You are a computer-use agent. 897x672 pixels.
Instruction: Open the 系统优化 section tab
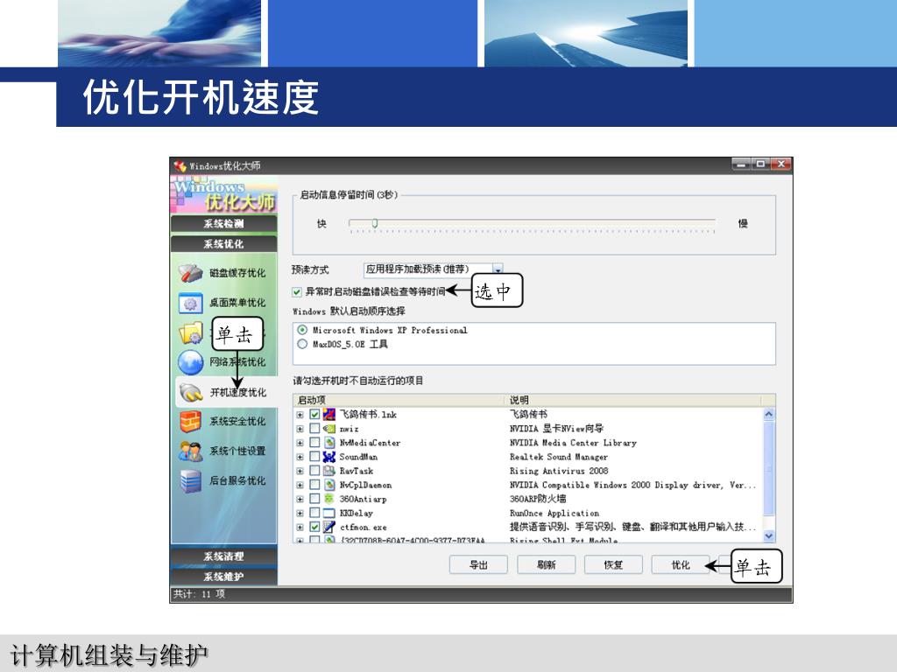click(223, 244)
